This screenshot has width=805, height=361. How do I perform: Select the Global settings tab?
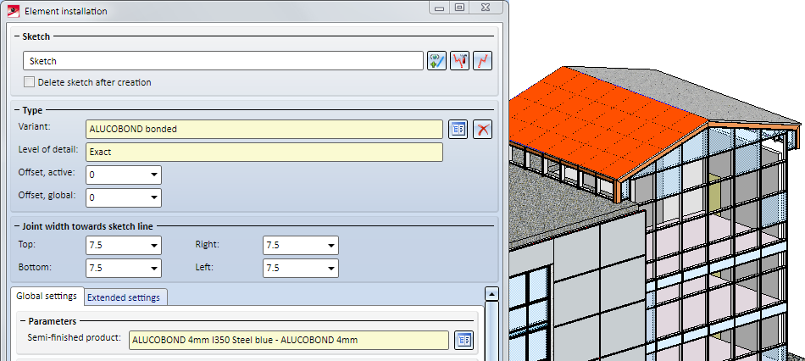[x=47, y=296]
